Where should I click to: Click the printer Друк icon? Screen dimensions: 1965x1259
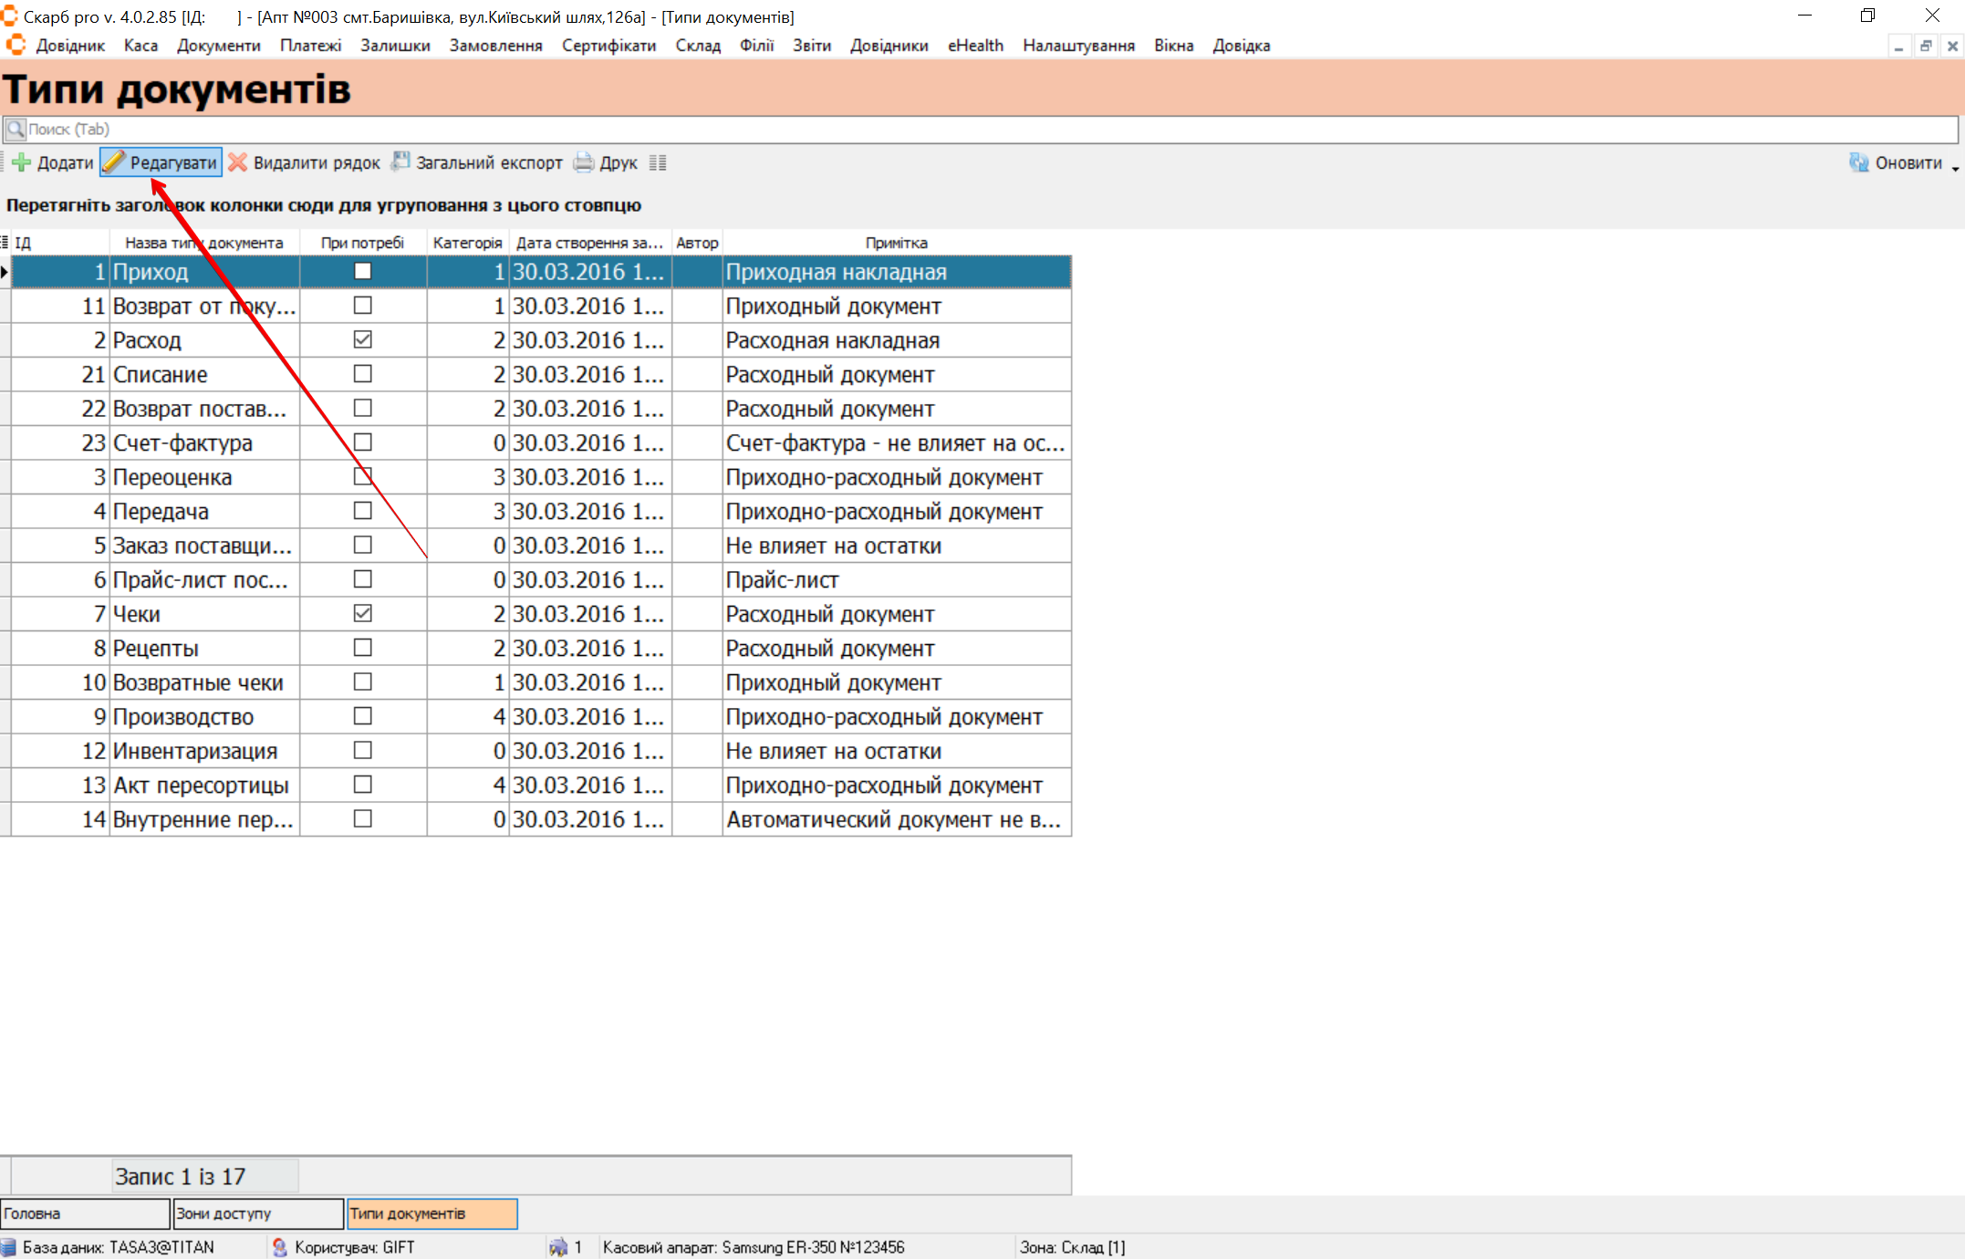[584, 162]
